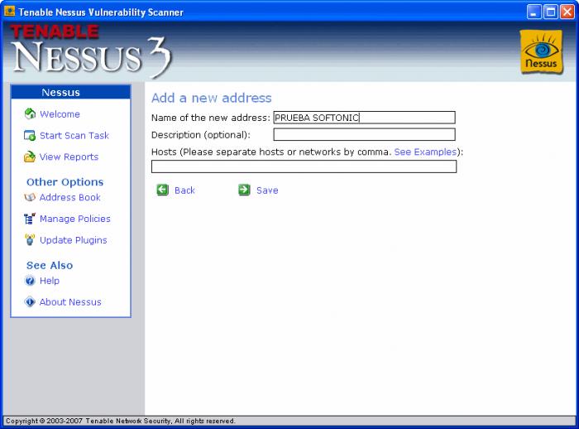Image resolution: width=579 pixels, height=429 pixels.
Task: Click the green Save arrow icon
Action: 244,190
